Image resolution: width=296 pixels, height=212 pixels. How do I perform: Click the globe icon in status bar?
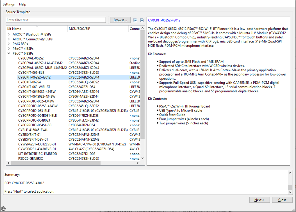click(x=3, y=208)
